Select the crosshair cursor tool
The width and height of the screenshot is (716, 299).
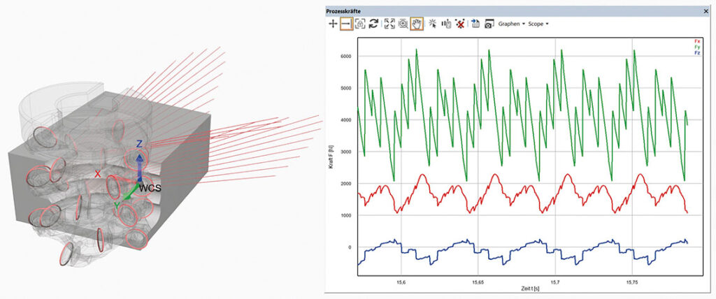(x=334, y=24)
